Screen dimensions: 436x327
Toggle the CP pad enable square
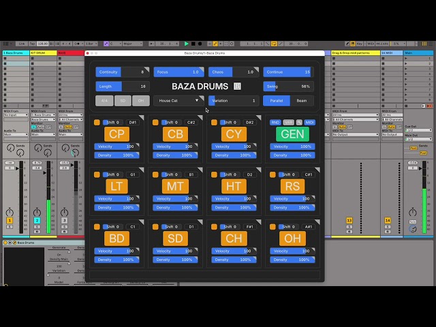coord(97,123)
